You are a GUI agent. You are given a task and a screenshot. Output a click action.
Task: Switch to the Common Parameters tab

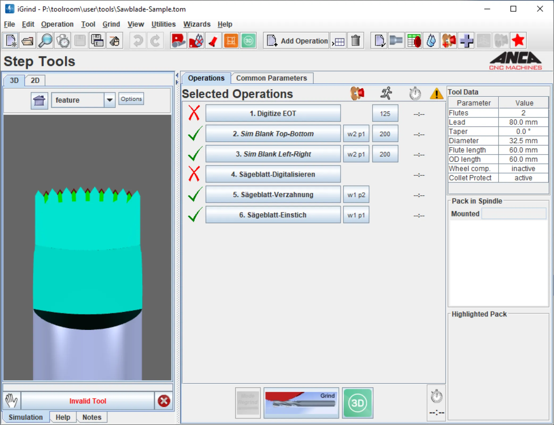click(x=272, y=78)
